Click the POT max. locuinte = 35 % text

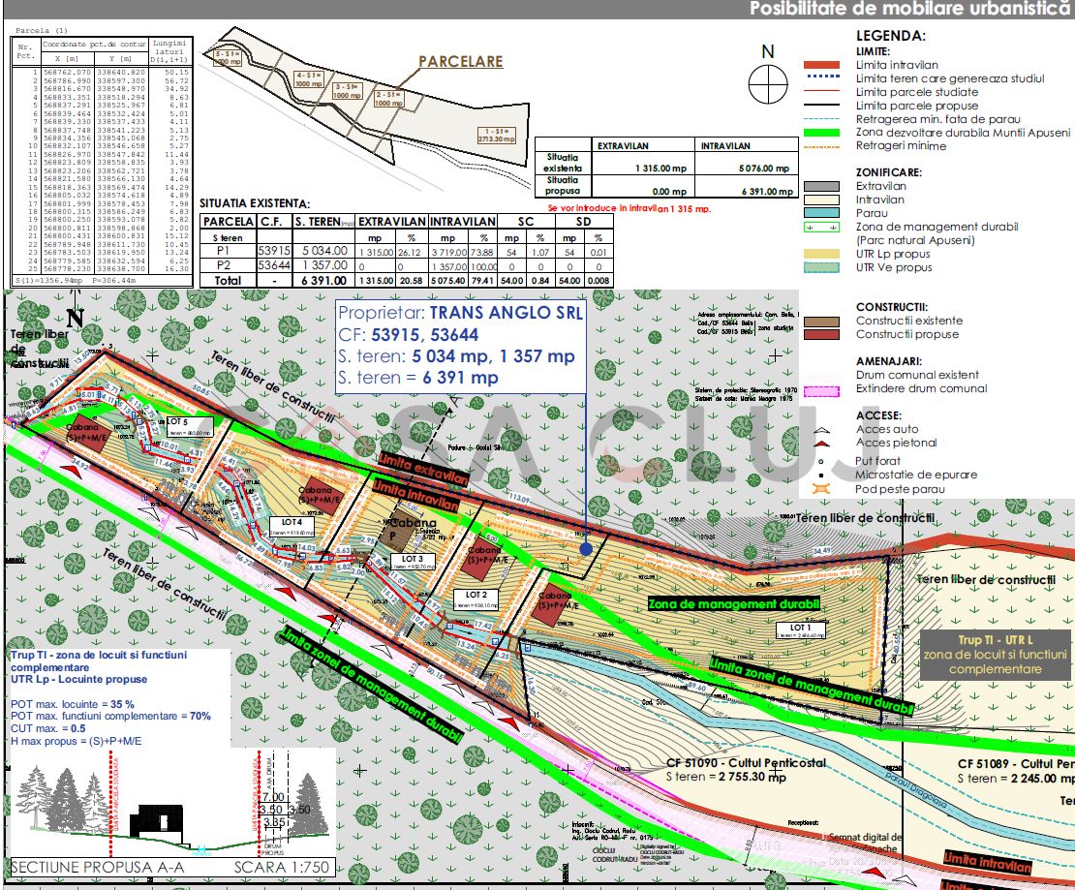pyautogui.click(x=73, y=704)
